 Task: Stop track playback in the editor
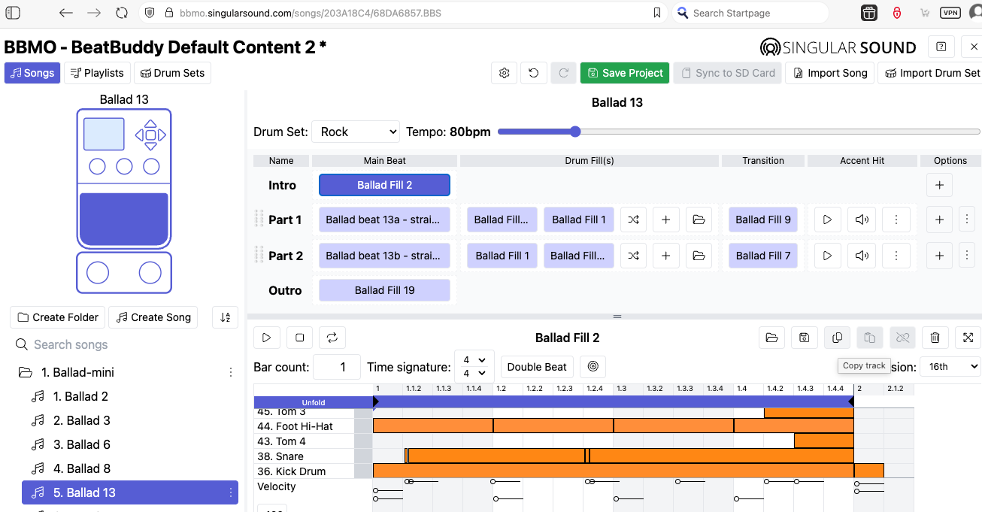point(299,338)
